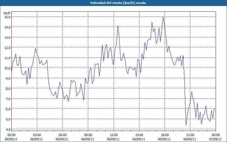Screen dimensions: 227x142
Task: Click the 15:00 time axis label
Action: pyautogui.click(x=139, y=135)
